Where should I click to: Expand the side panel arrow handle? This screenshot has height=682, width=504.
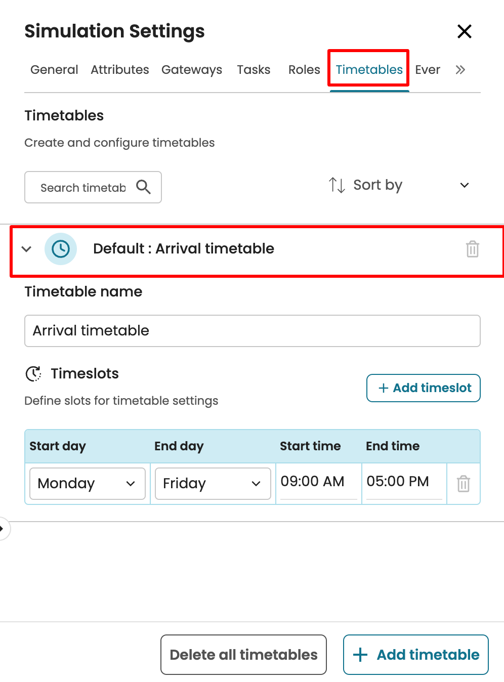3,529
